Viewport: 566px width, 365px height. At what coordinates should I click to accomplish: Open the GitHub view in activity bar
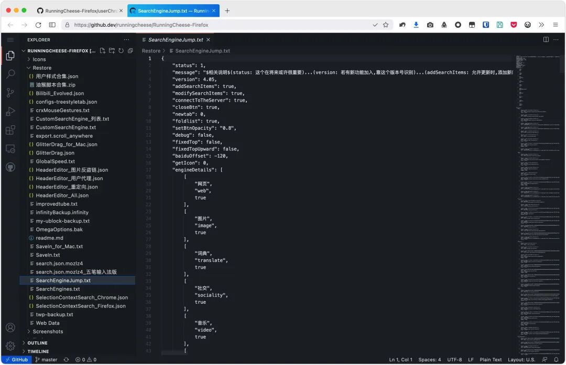10,167
